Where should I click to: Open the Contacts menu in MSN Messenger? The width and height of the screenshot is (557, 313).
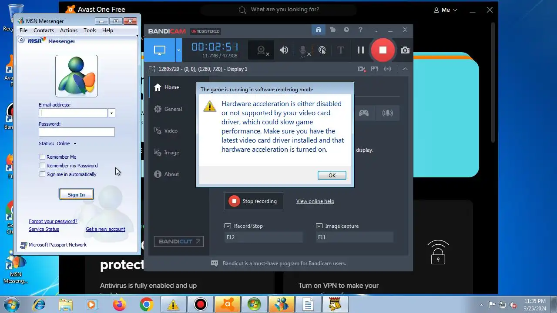[44, 30]
